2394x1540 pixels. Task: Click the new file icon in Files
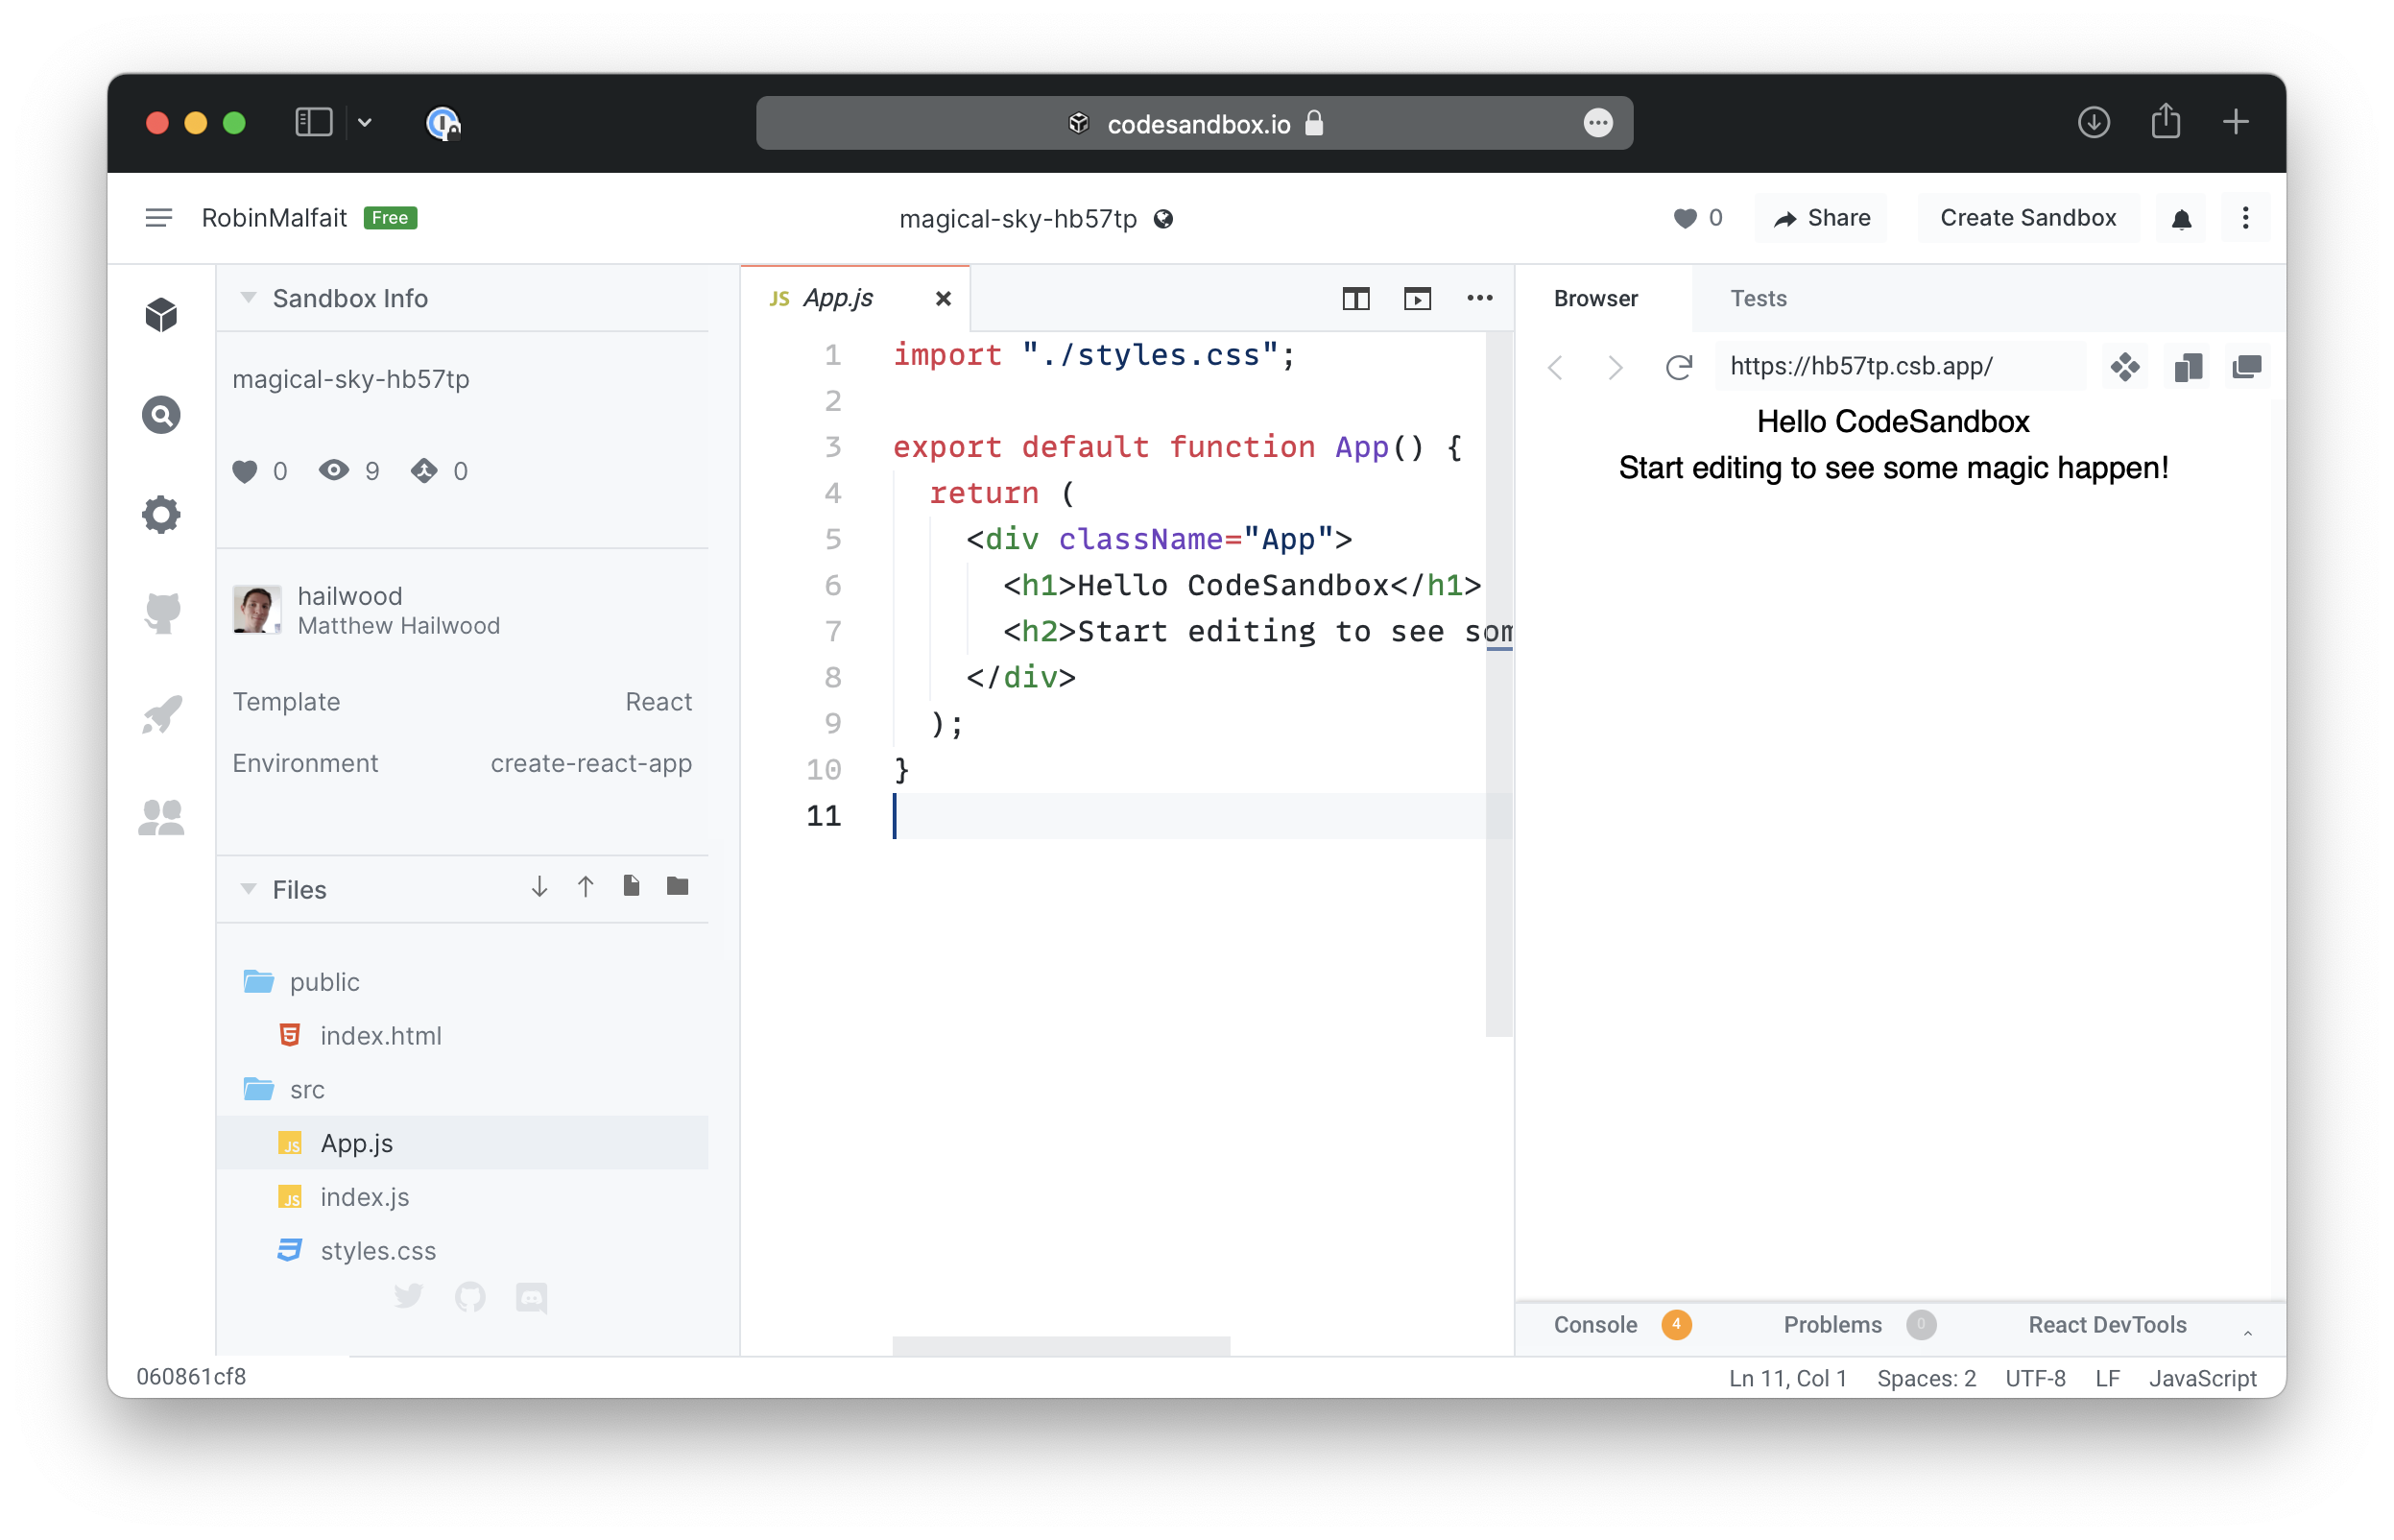point(631,886)
